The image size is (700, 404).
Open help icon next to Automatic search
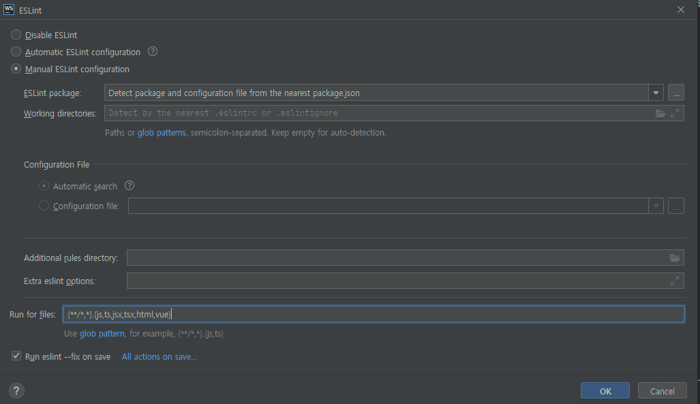(130, 186)
